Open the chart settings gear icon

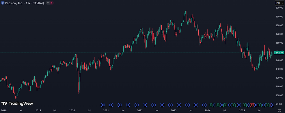click(x=279, y=110)
